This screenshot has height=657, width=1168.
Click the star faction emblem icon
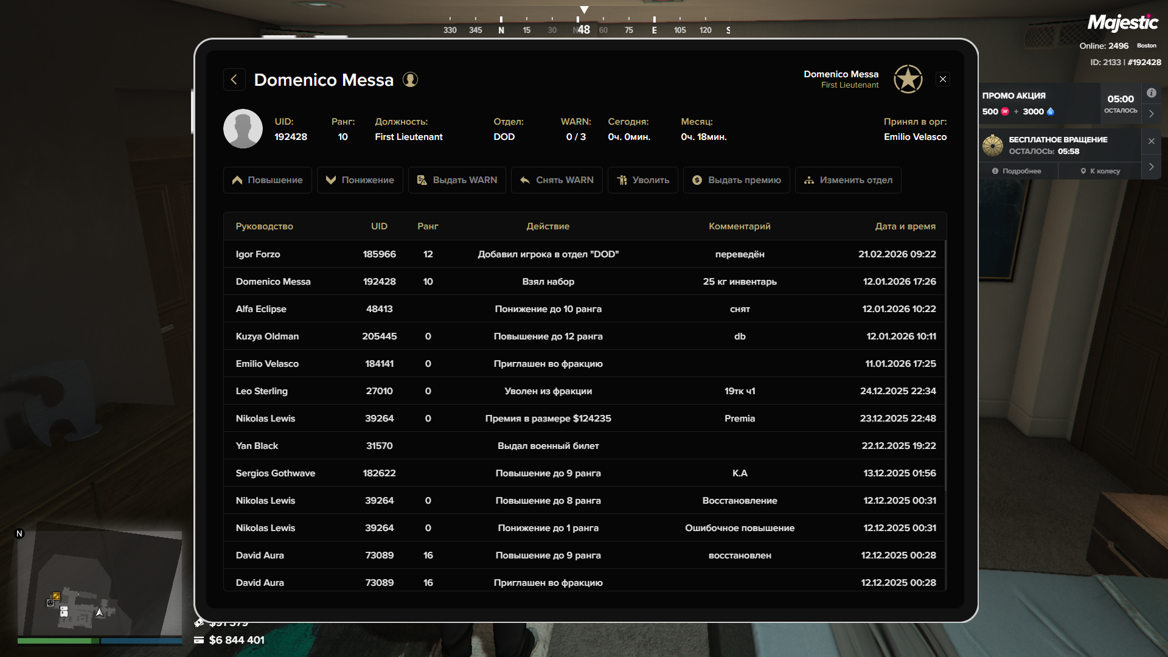coord(908,79)
